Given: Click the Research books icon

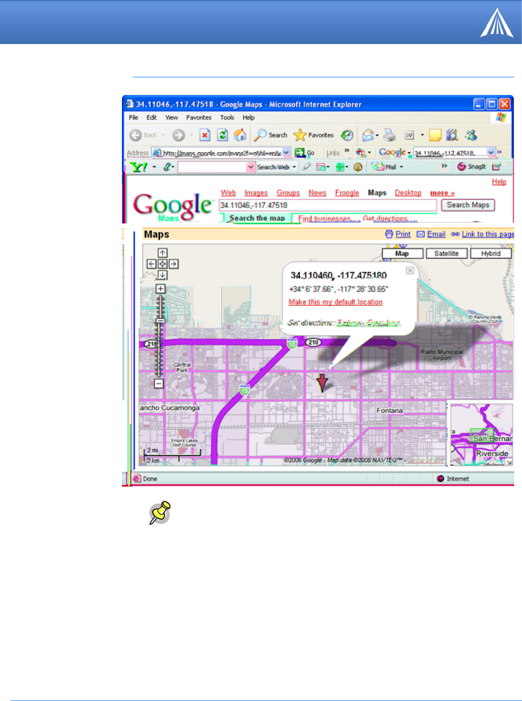Looking at the screenshot, I should [452, 135].
